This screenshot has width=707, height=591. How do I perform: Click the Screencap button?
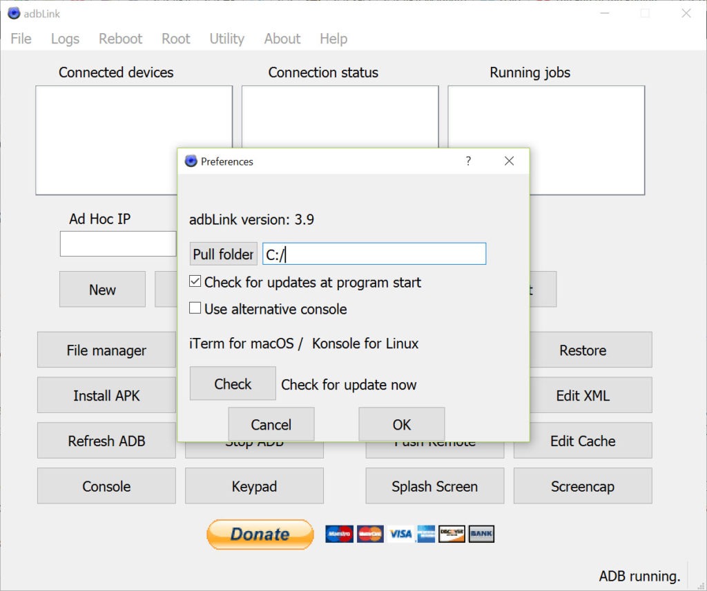click(583, 486)
